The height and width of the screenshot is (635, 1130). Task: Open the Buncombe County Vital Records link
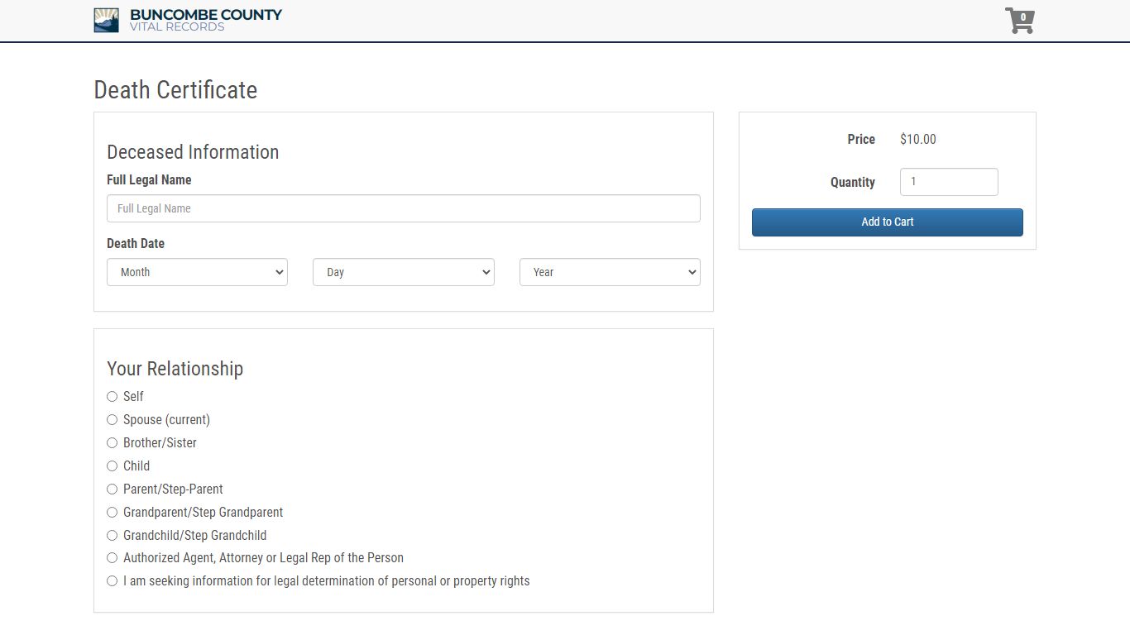point(188,20)
